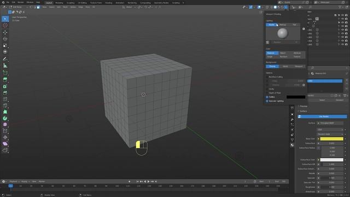The image size is (350, 197).
Task: Open the Material properties tab icon
Action: (292, 145)
